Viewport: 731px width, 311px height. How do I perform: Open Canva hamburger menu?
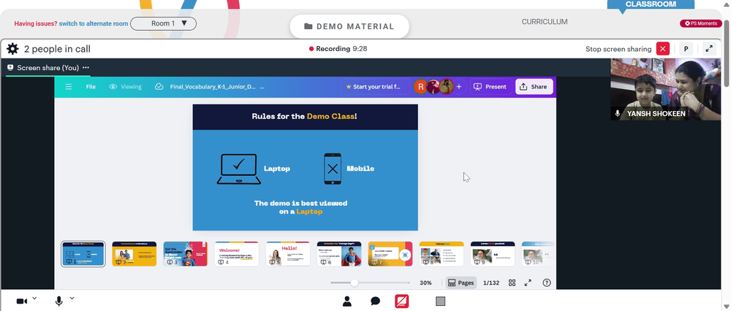coord(69,87)
